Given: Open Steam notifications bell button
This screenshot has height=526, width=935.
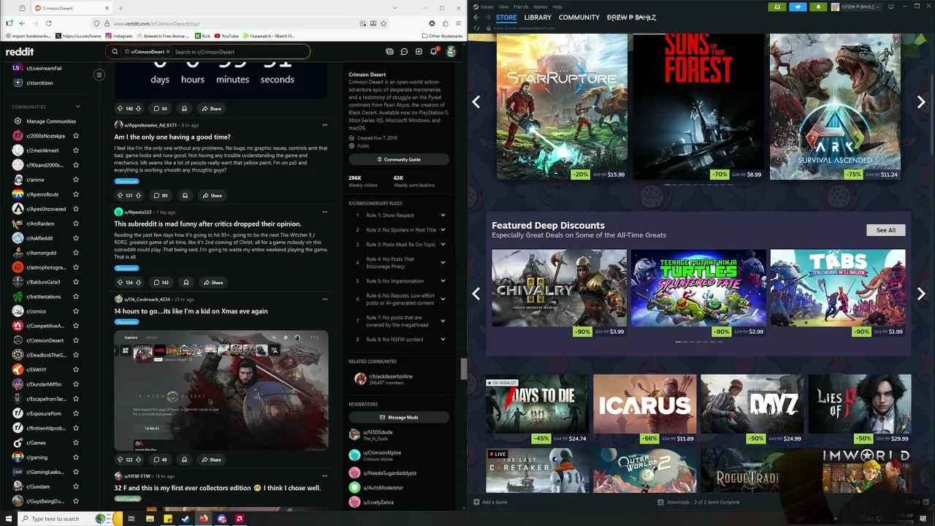Looking at the screenshot, I should click(x=818, y=7).
